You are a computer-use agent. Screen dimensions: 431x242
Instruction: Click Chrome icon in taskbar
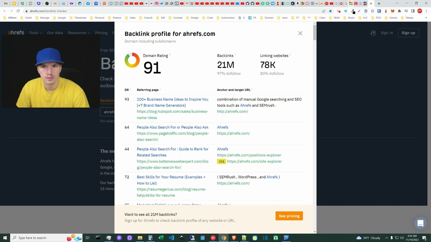click(x=224, y=238)
